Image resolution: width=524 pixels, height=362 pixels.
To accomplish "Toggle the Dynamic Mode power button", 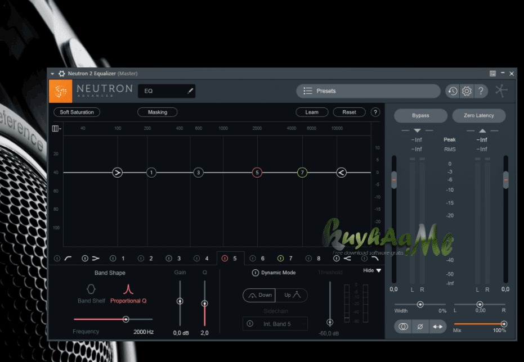I will point(256,273).
